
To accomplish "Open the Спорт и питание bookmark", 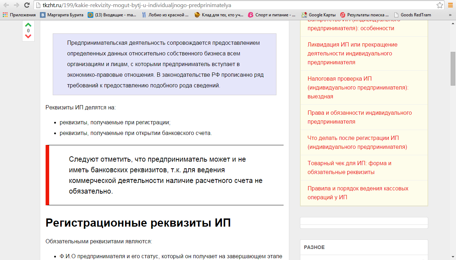I will pos(271,15).
